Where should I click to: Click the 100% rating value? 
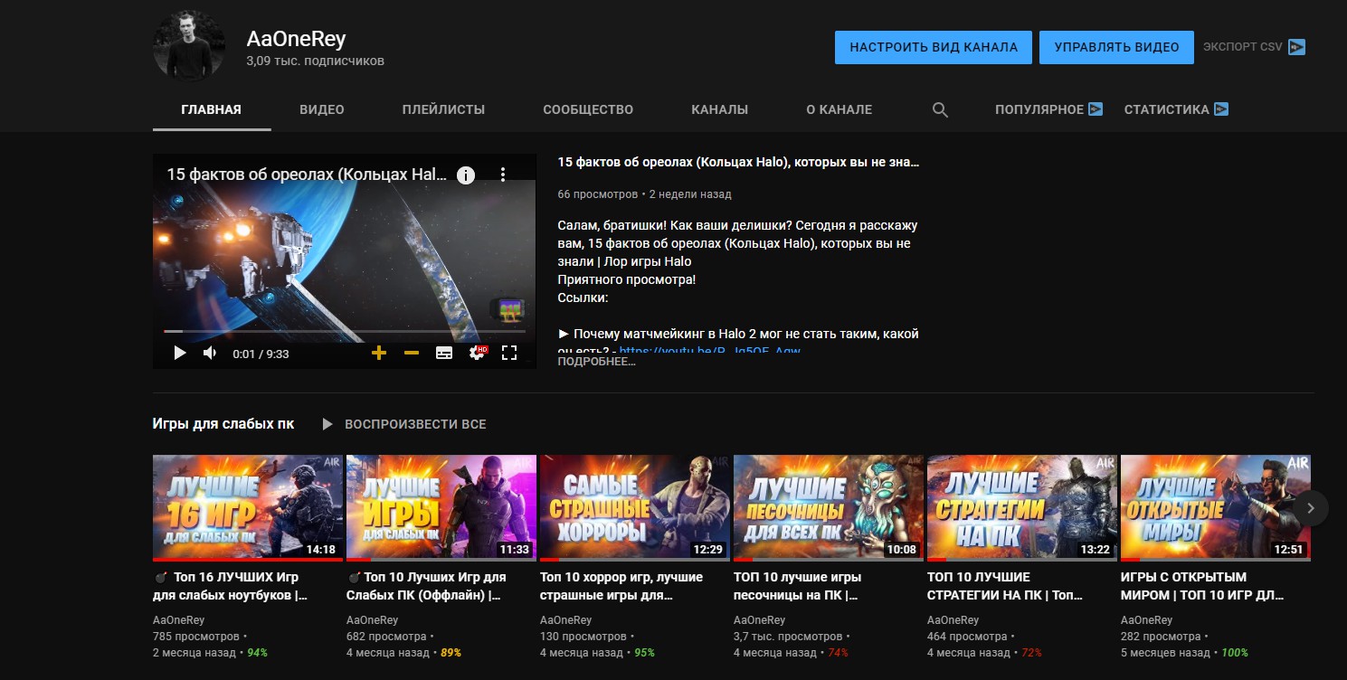click(1235, 653)
